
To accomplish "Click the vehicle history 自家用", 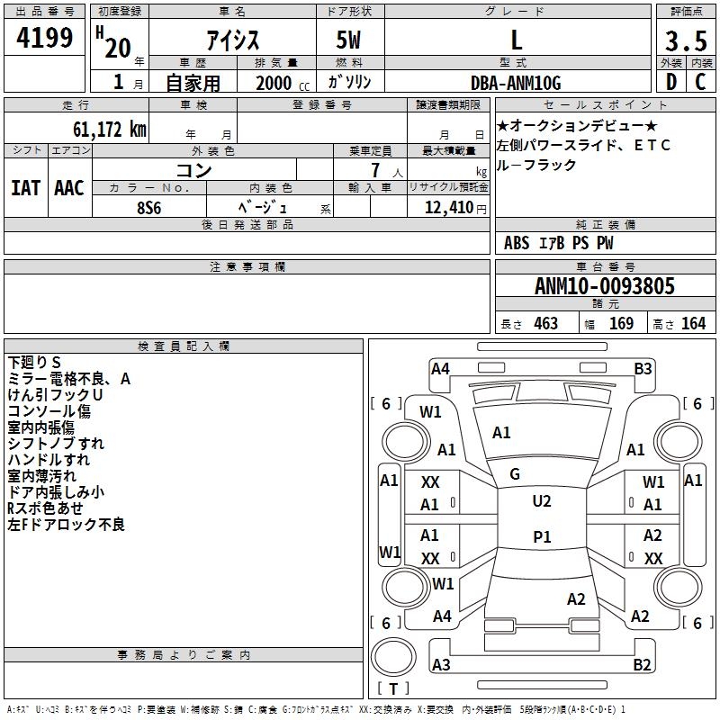I will pos(193,83).
